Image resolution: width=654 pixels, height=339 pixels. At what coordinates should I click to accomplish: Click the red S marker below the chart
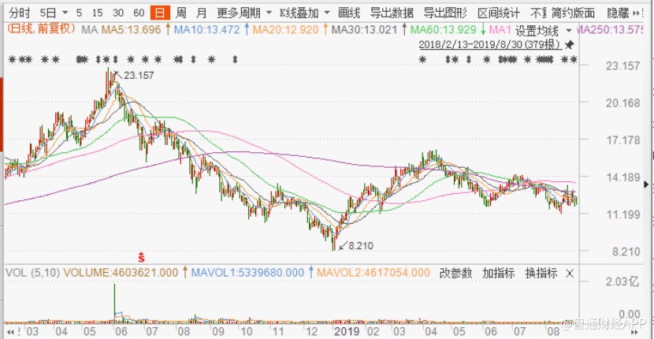(x=141, y=256)
